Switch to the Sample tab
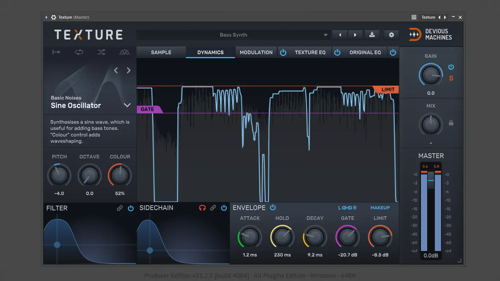 [161, 52]
